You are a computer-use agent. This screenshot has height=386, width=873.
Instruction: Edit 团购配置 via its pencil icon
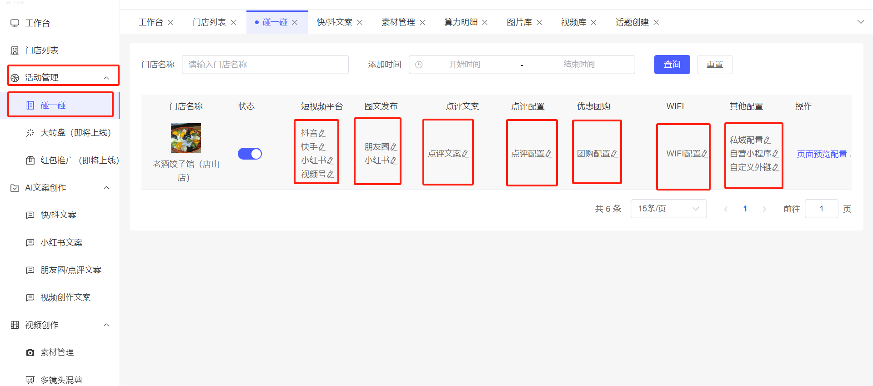pos(614,154)
